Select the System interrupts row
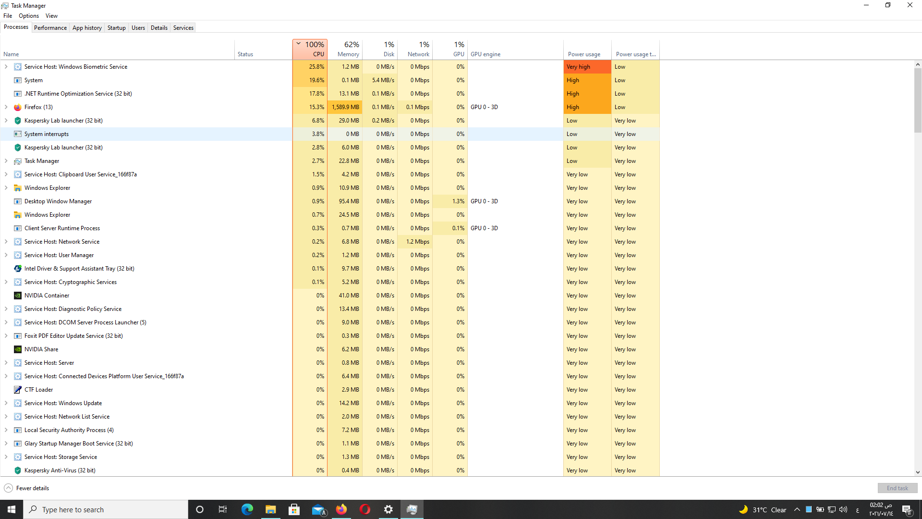Viewport: 922px width, 519px height. [329, 134]
